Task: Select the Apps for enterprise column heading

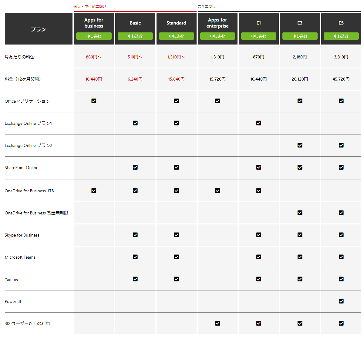Action: [x=217, y=23]
